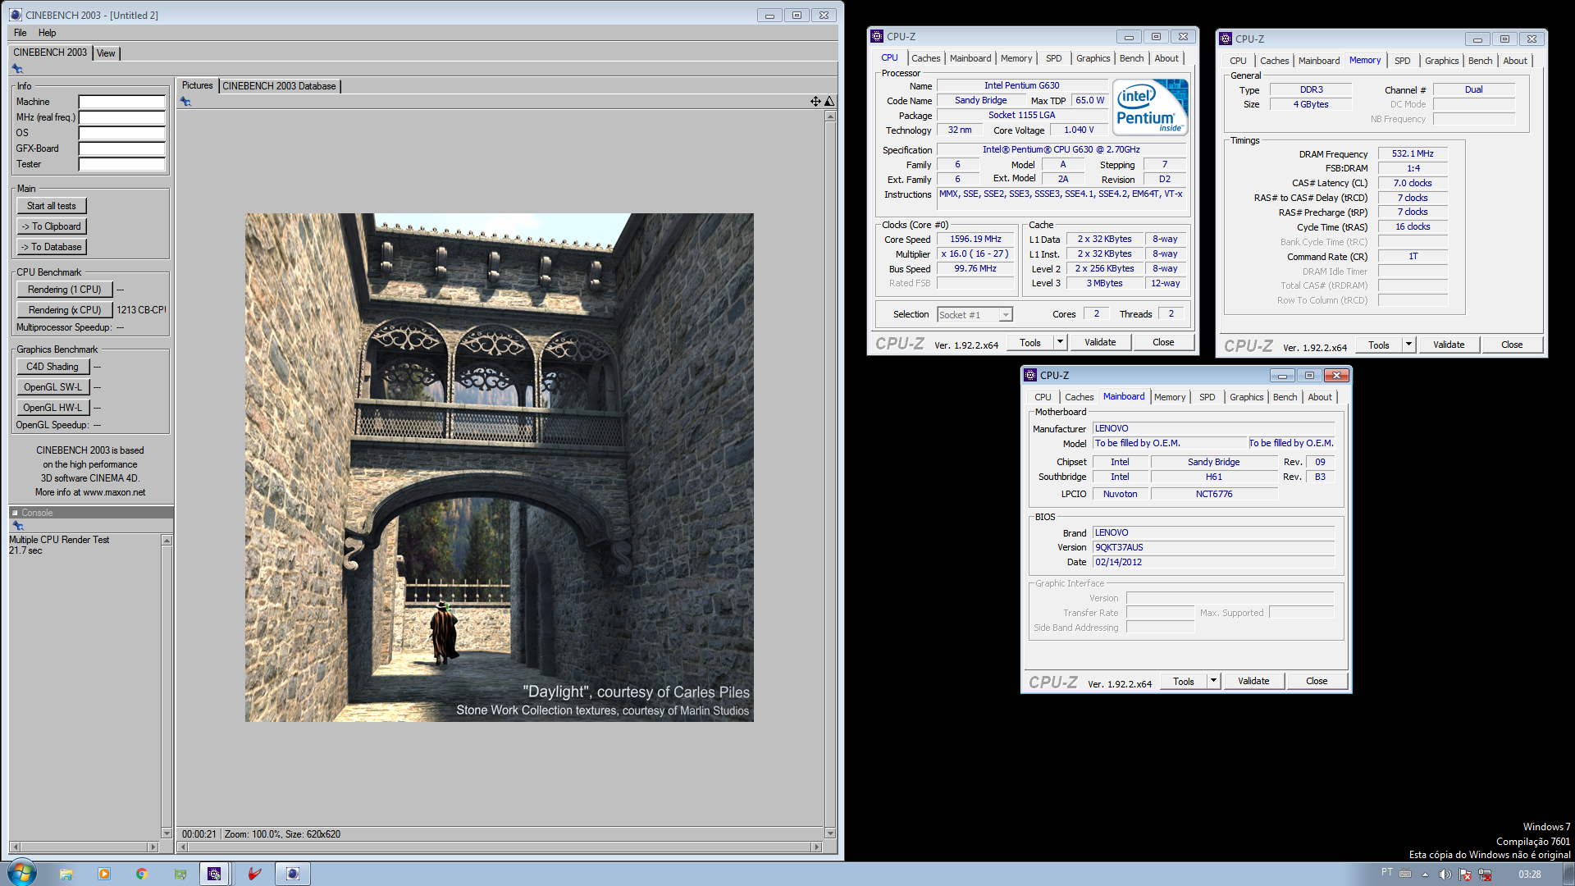Click the CINEBENCH title bar application icon
The width and height of the screenshot is (1575, 886).
pyautogui.click(x=16, y=15)
